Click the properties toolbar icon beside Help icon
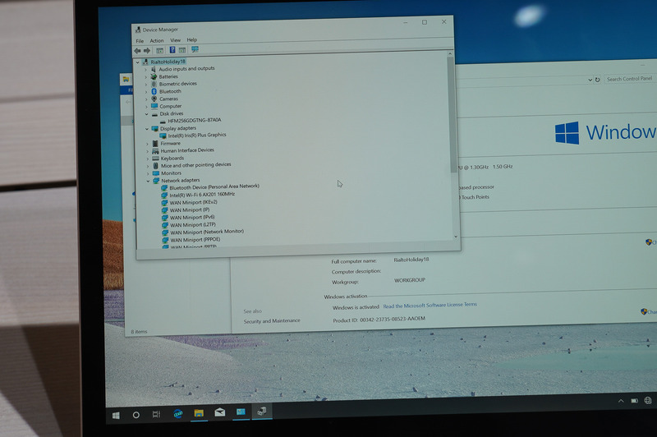Screen dimensions: 657x437 (182, 50)
